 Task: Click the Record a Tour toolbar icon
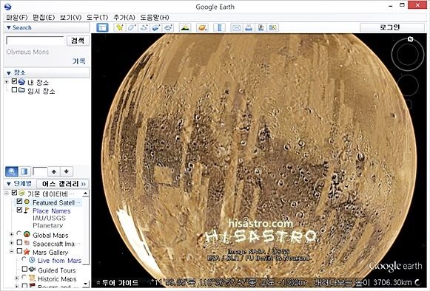[169, 27]
